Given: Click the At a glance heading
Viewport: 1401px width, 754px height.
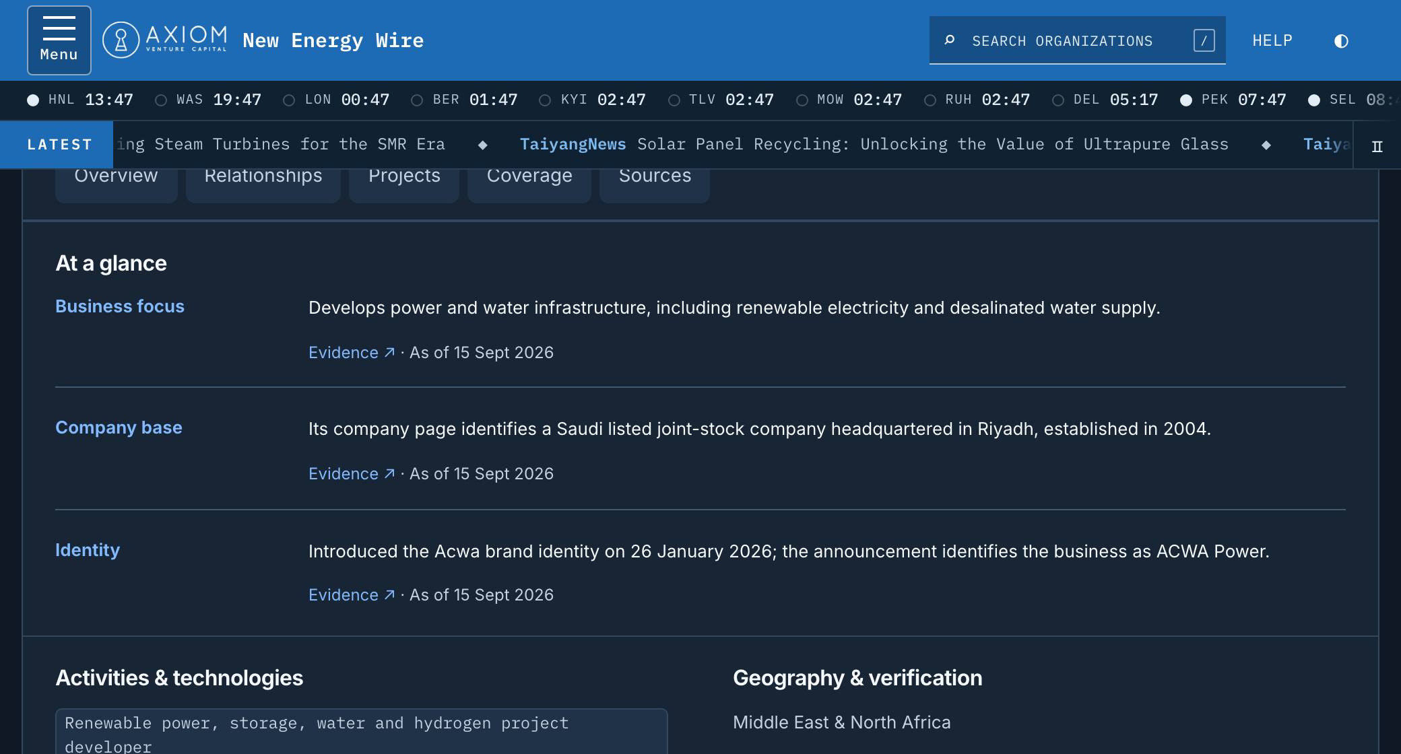Looking at the screenshot, I should (x=111, y=263).
